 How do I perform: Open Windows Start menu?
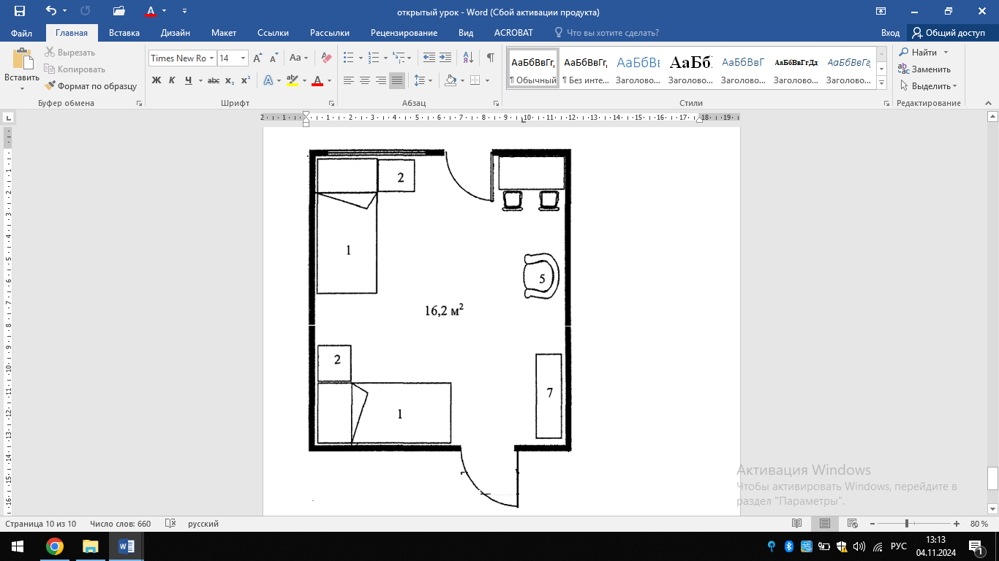pyautogui.click(x=18, y=546)
